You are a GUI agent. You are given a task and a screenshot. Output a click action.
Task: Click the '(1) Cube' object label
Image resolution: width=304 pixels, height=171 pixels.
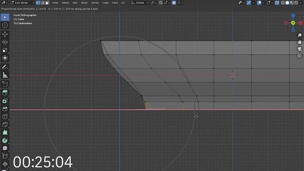coord(19,19)
